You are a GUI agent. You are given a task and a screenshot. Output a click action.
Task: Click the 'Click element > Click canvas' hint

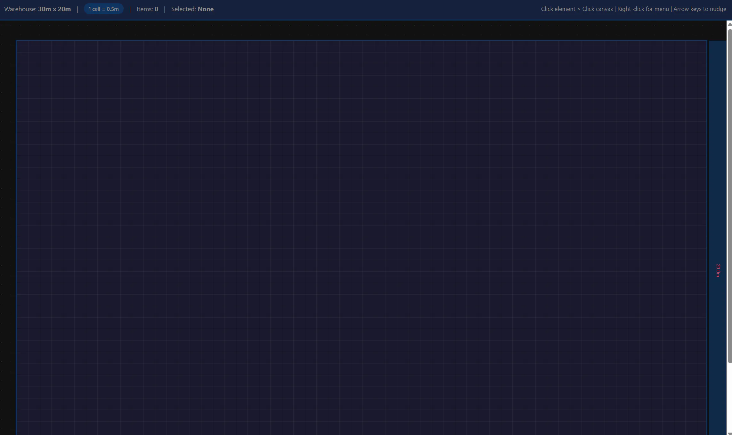(577, 9)
